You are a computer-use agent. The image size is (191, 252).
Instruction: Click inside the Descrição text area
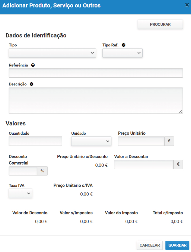coord(96,100)
